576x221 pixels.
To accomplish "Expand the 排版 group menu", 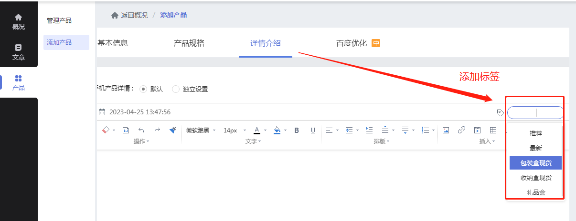I will 381,141.
